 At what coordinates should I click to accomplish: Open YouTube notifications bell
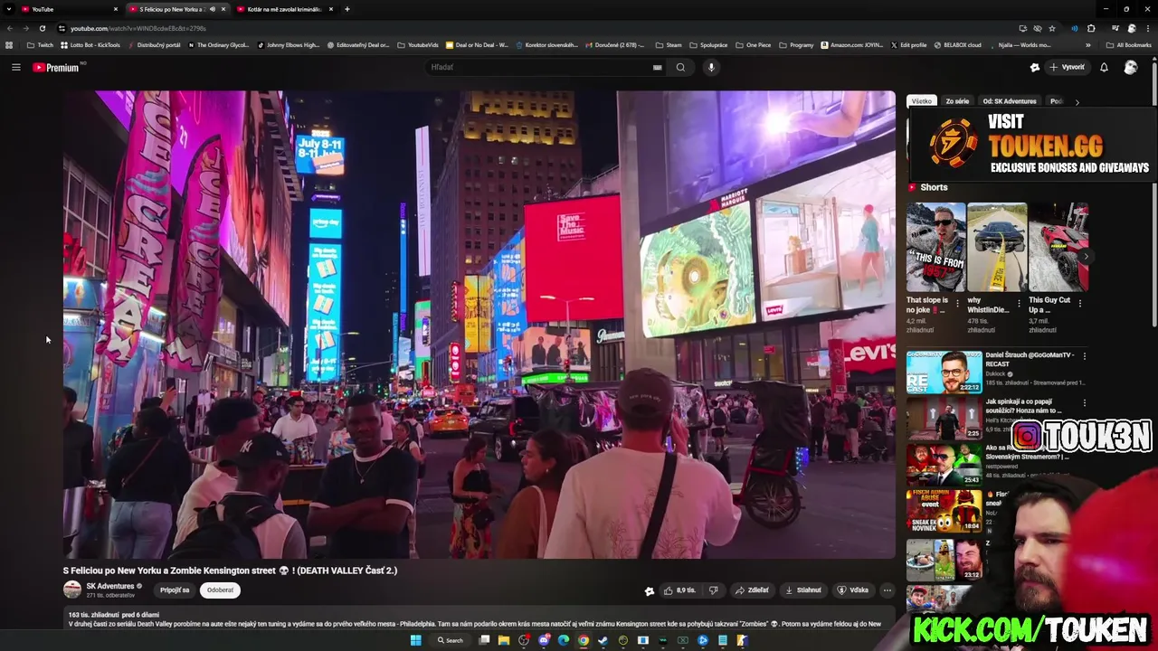pos(1104,67)
